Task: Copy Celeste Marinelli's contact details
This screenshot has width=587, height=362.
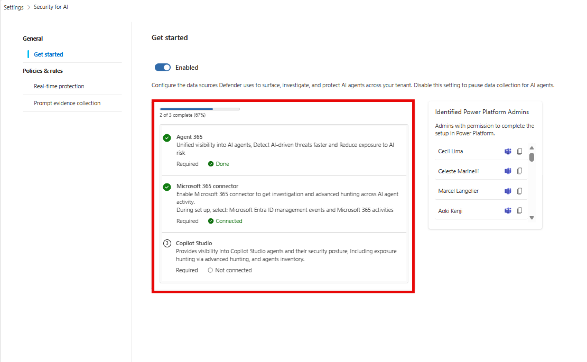Action: coord(519,171)
